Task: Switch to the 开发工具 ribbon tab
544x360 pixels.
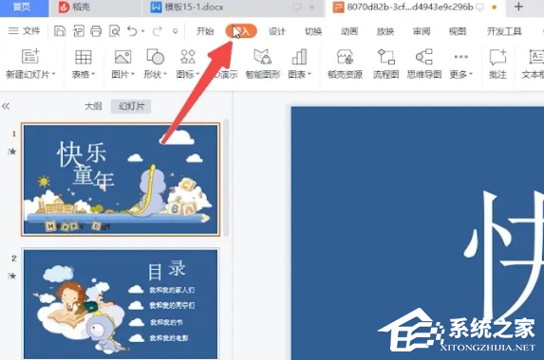Action: 504,31
